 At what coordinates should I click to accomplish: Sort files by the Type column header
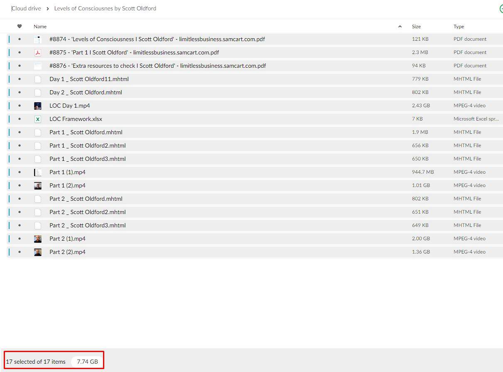click(459, 27)
